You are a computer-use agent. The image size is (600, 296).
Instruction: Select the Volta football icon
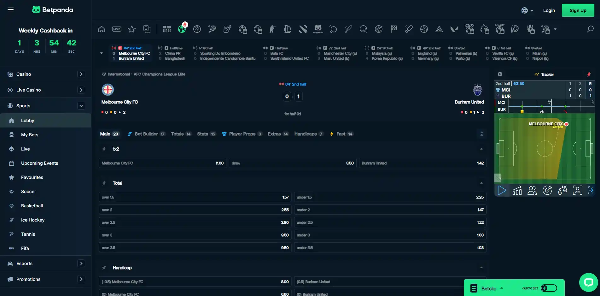pyautogui.click(x=469, y=29)
